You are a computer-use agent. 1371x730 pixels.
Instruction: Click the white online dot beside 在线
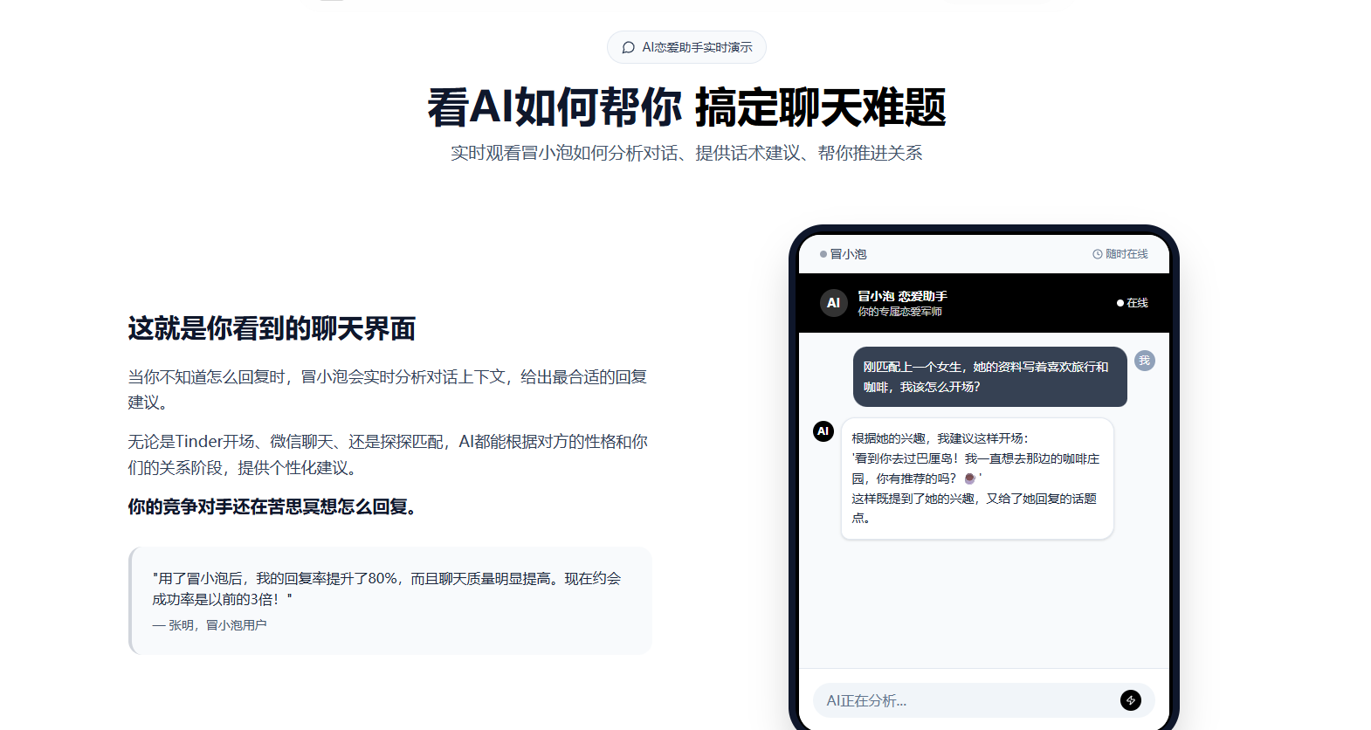click(x=1120, y=303)
